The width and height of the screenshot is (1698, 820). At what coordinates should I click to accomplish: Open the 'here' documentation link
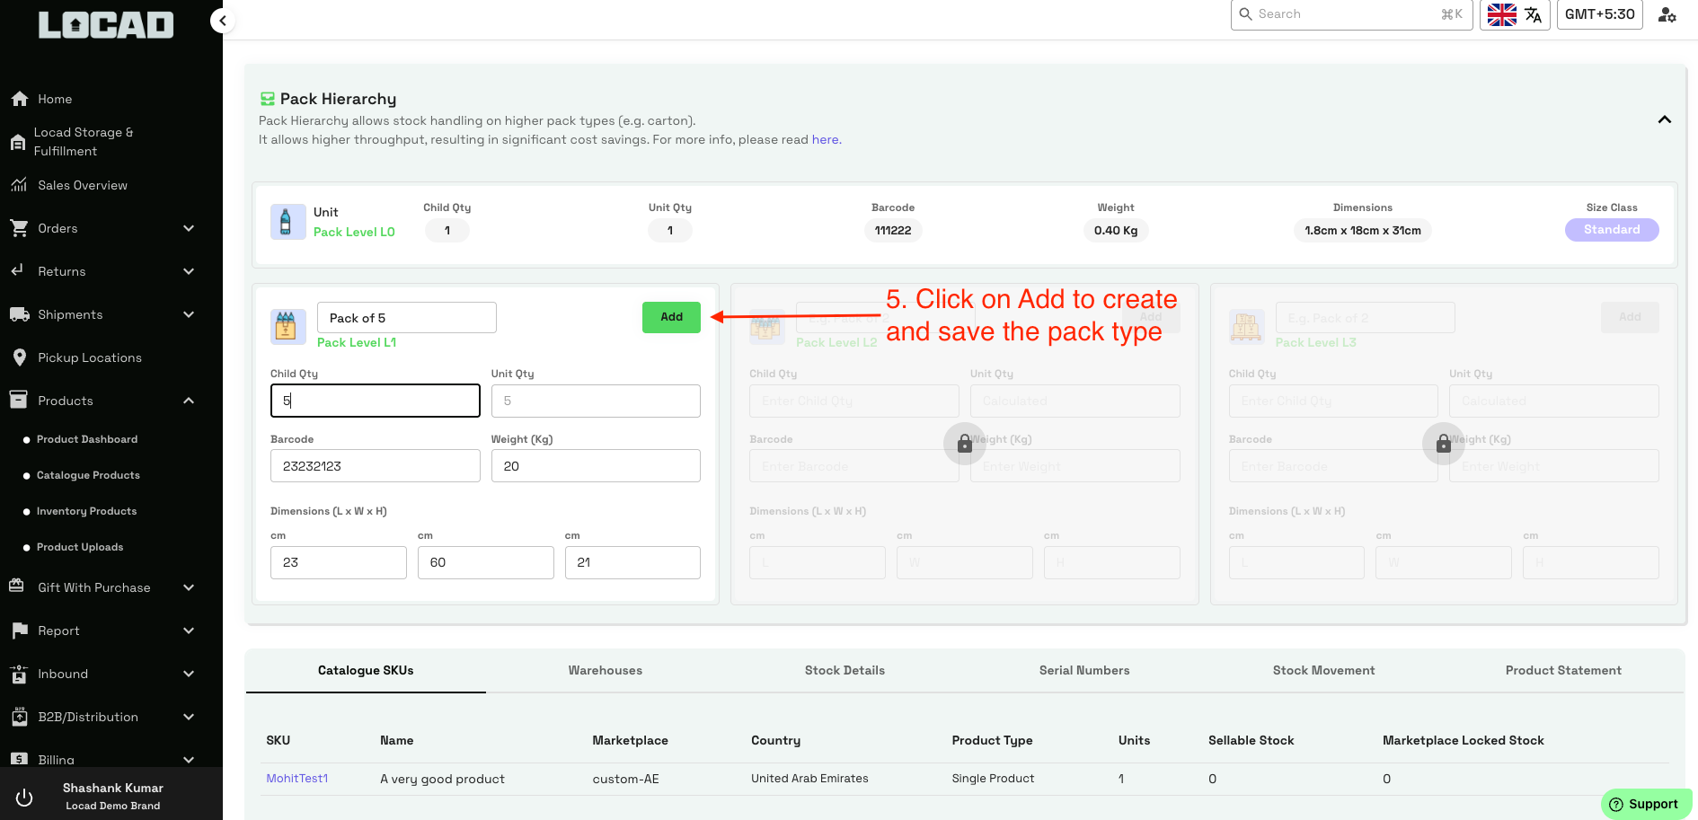tap(826, 139)
